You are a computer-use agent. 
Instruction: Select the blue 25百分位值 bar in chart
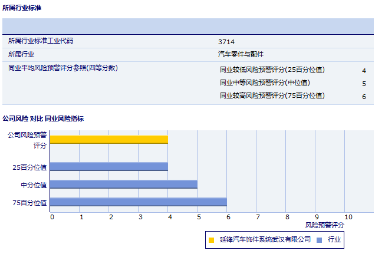coord(109,167)
